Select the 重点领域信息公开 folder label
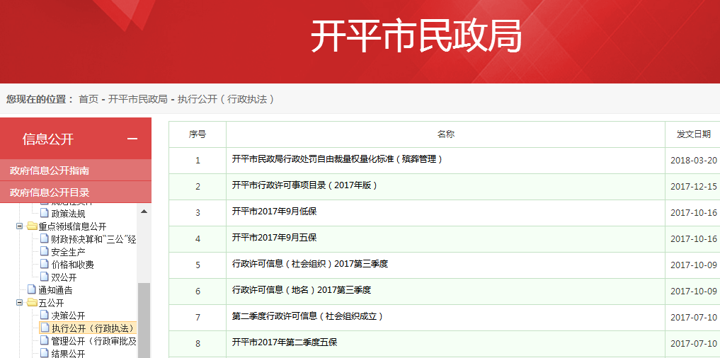Screen dimensions: 720x358 [x=72, y=226]
